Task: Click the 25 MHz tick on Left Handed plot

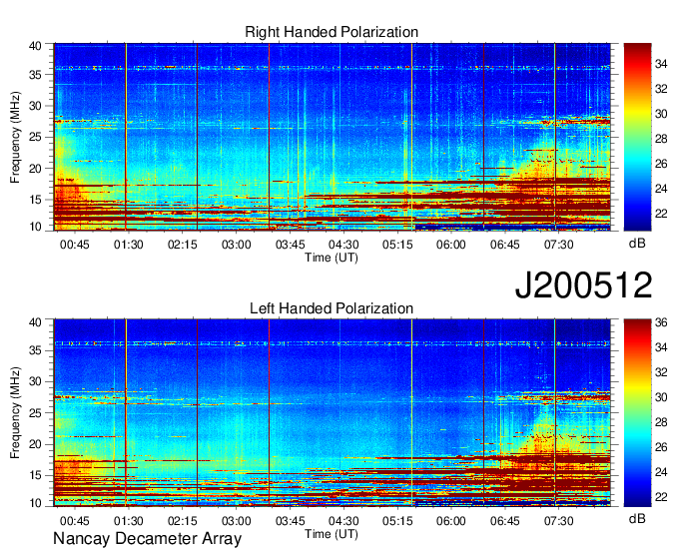Action: [35, 413]
